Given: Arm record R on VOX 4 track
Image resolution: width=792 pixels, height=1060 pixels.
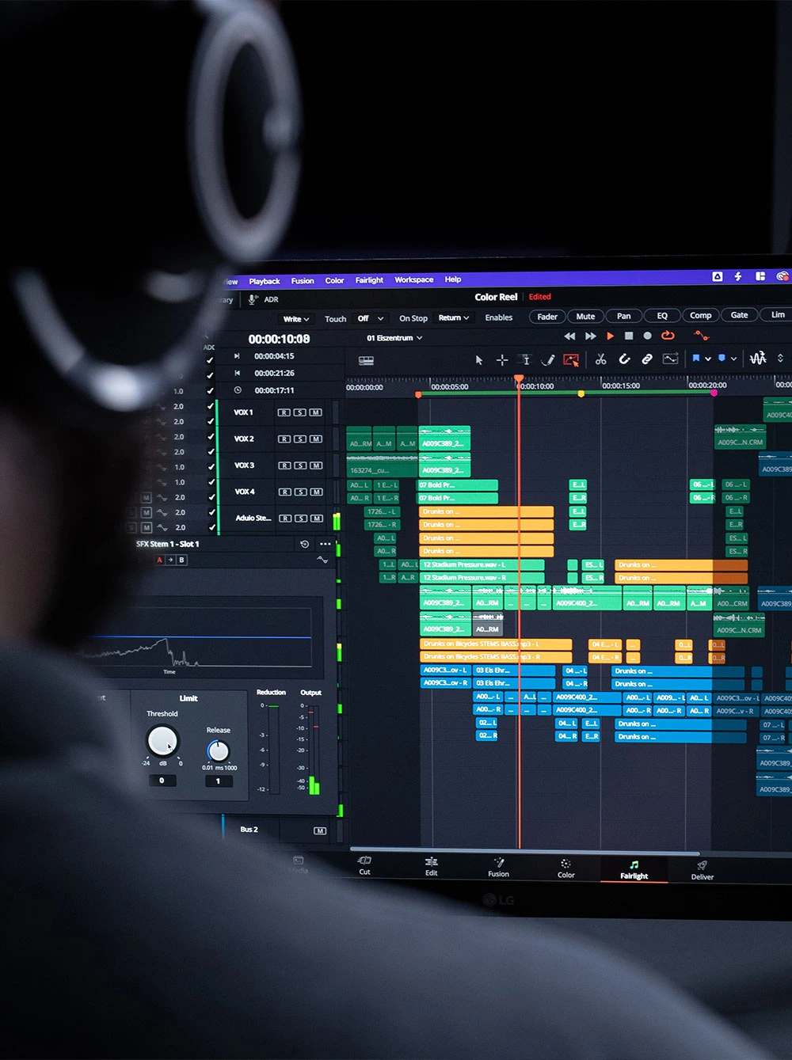Looking at the screenshot, I should 284,492.
